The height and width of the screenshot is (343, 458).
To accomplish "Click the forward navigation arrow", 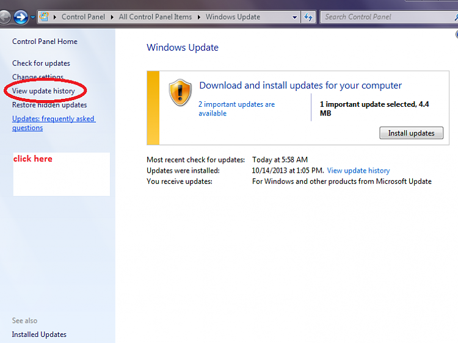I will 21,17.
